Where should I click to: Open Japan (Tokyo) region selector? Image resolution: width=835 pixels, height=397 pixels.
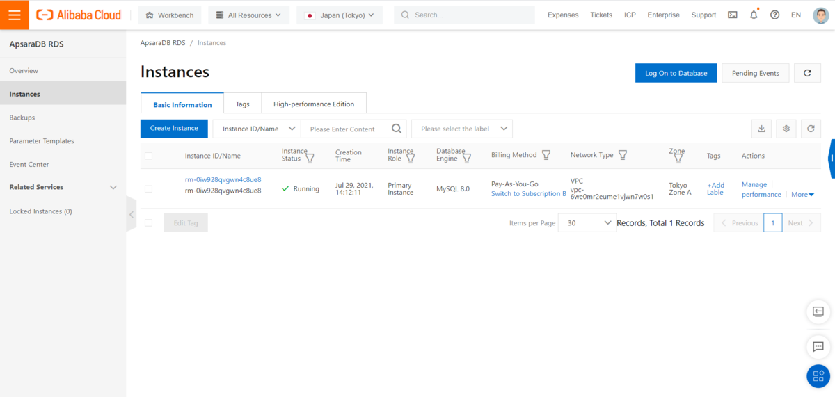click(x=340, y=15)
